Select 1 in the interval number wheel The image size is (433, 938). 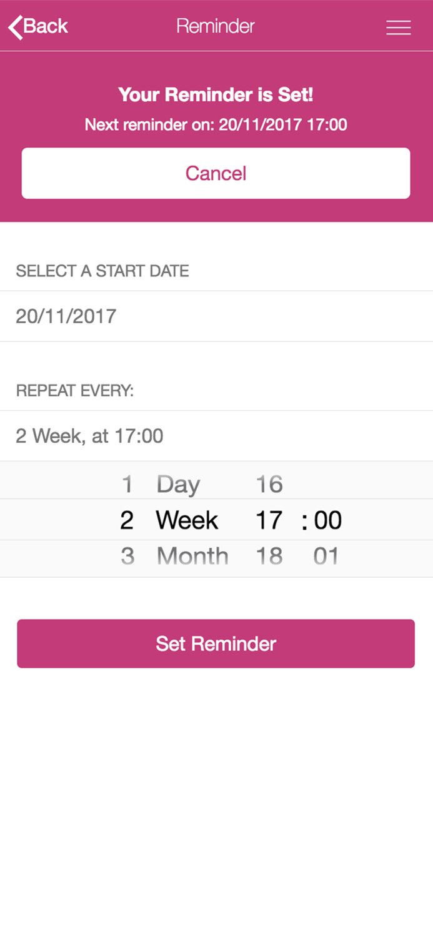[127, 483]
